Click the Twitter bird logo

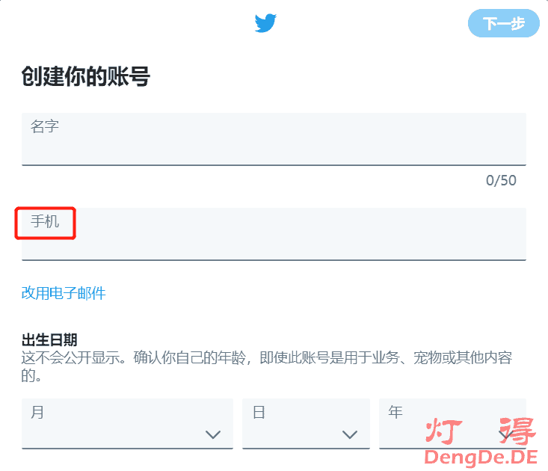(265, 23)
